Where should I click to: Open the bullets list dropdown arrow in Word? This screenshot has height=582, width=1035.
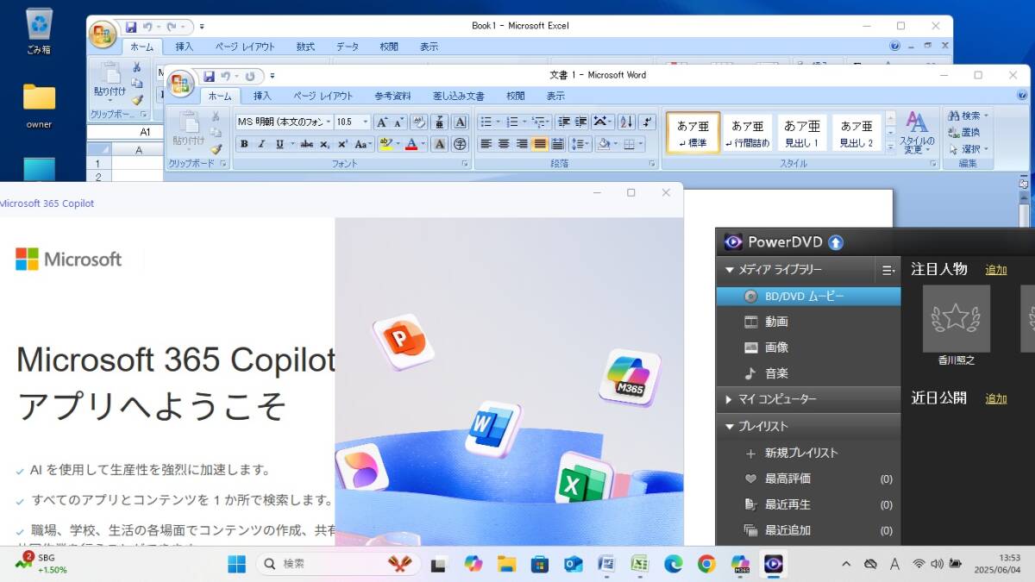tap(499, 122)
